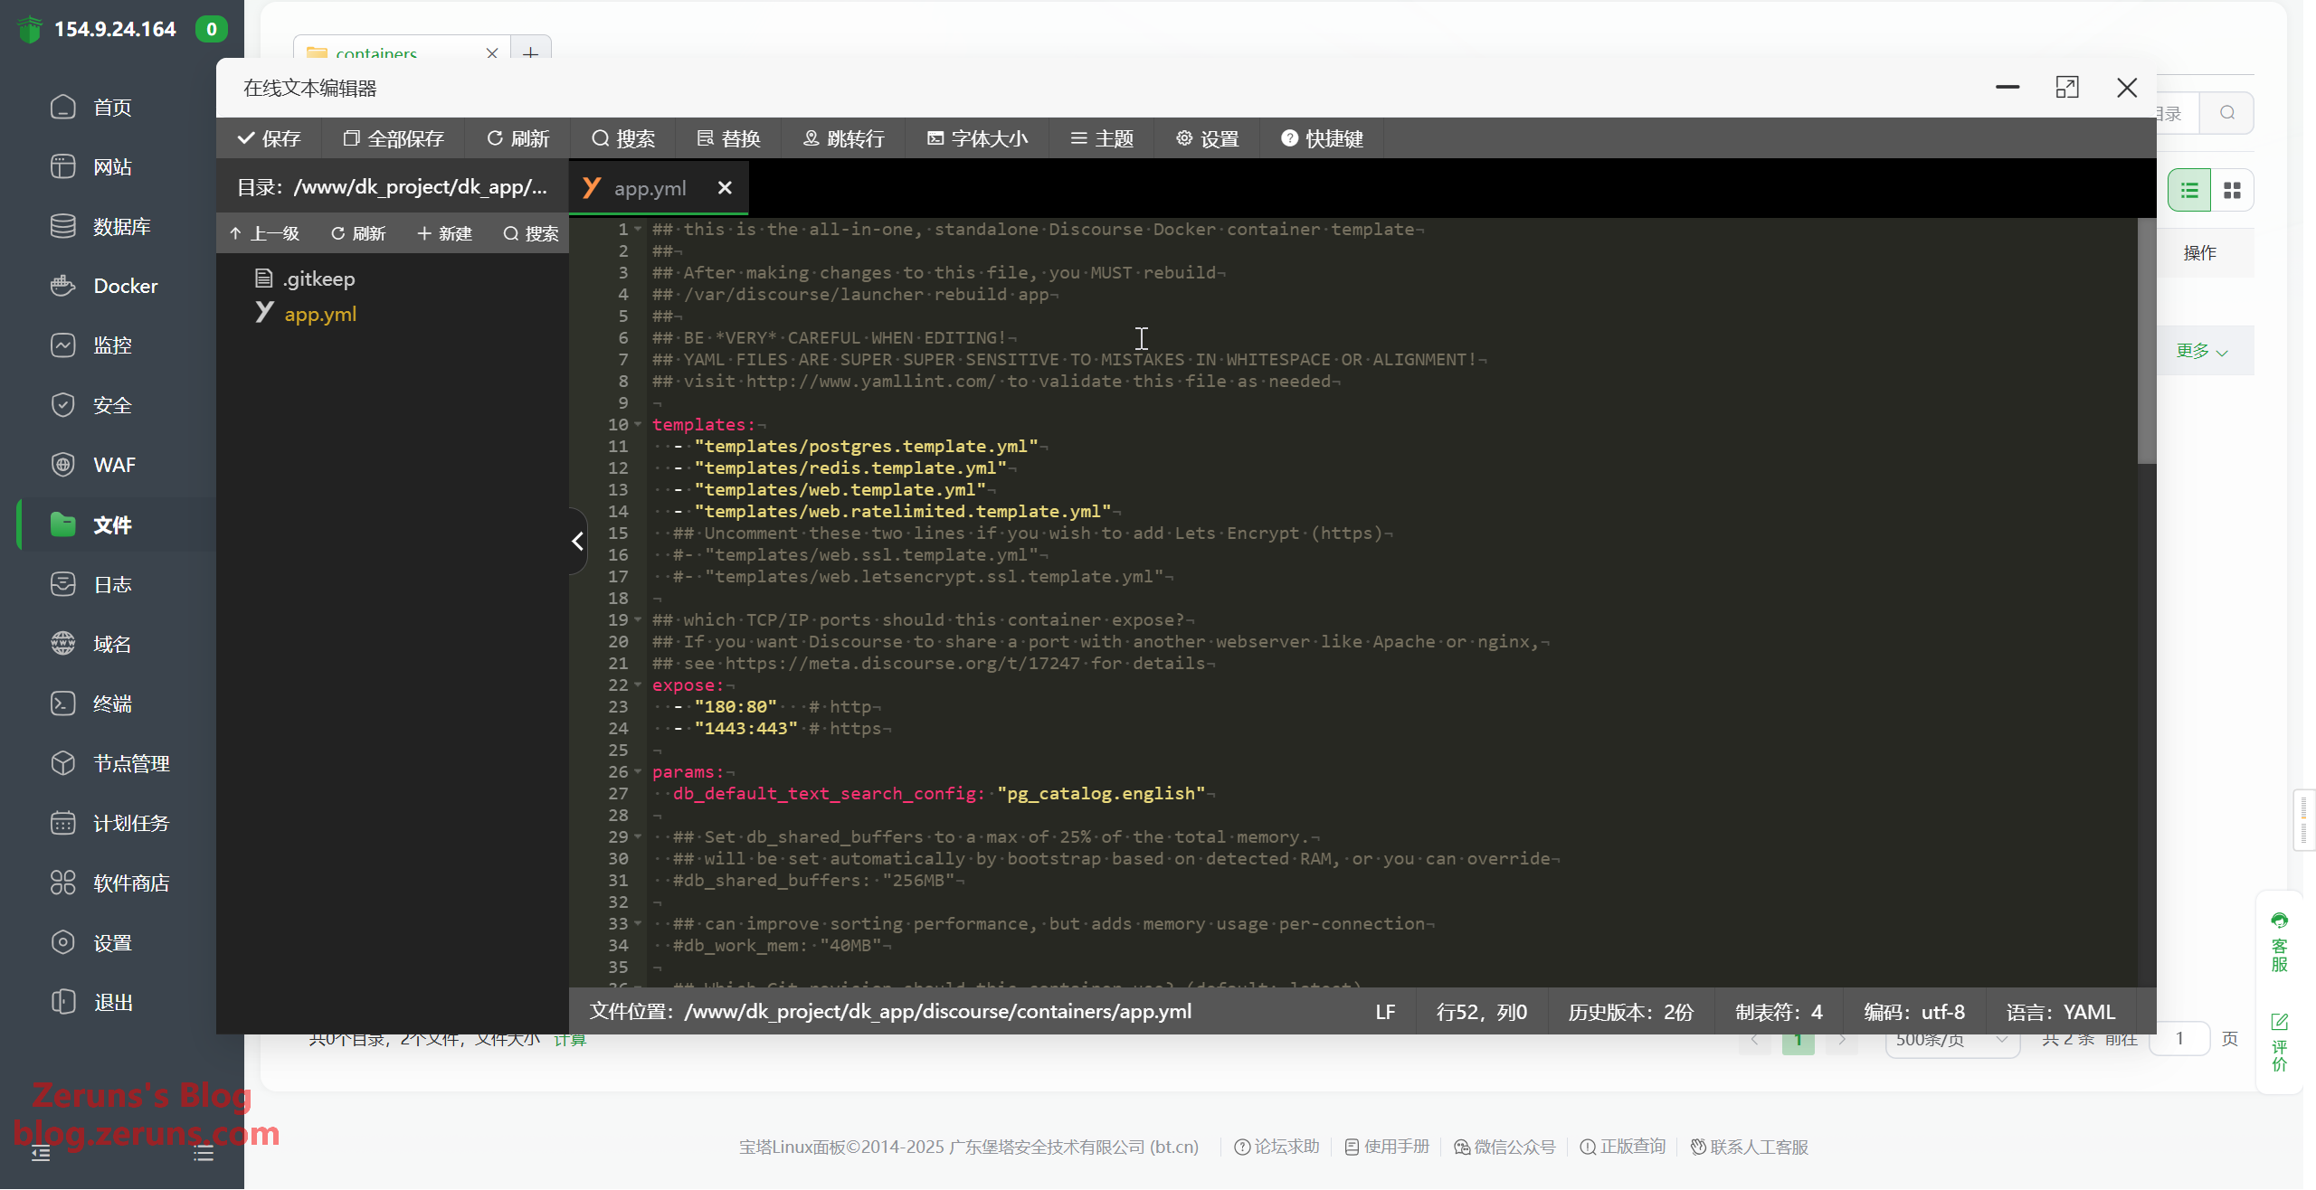Image resolution: width=2316 pixels, height=1190 pixels.
Task: Open the font size (字体大小) option
Action: 977,138
